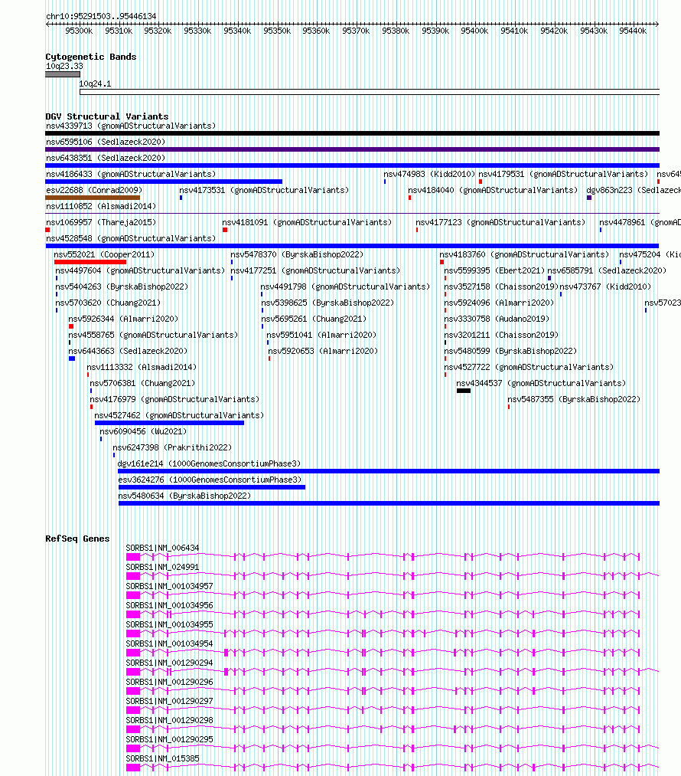Open nsv5599395 (Ebert2021) label

coord(494,270)
